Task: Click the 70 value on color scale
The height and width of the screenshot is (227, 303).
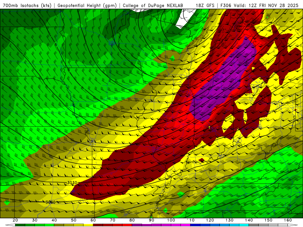Action: pos(112,220)
